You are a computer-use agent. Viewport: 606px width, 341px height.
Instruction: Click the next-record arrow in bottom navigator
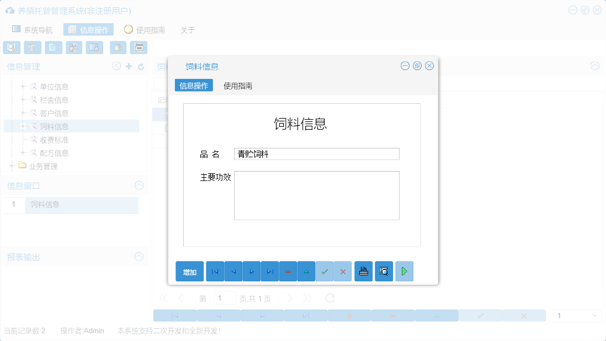point(262,316)
